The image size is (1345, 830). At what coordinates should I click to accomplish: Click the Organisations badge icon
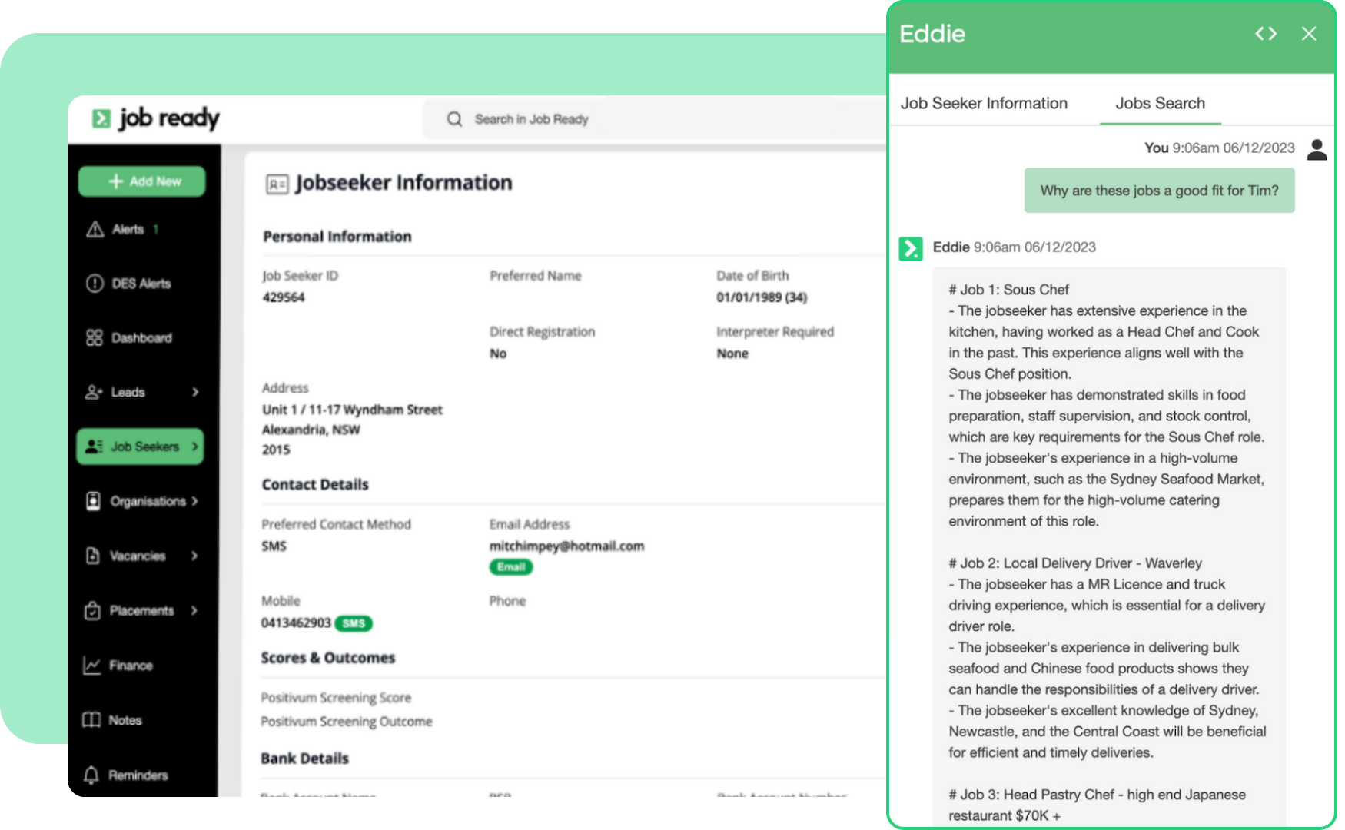coord(93,501)
